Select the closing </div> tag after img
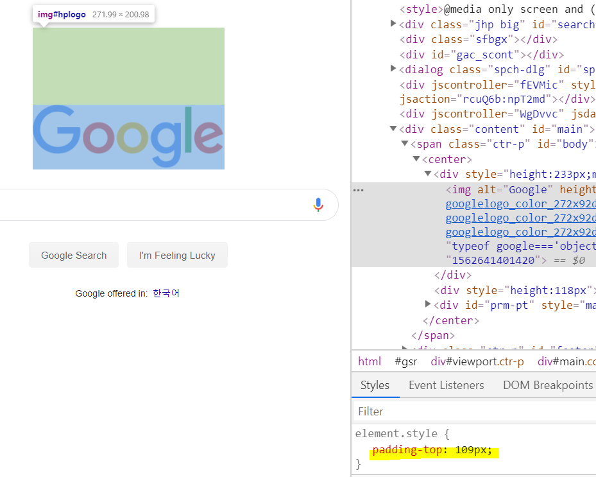The image size is (596, 477). tap(453, 275)
